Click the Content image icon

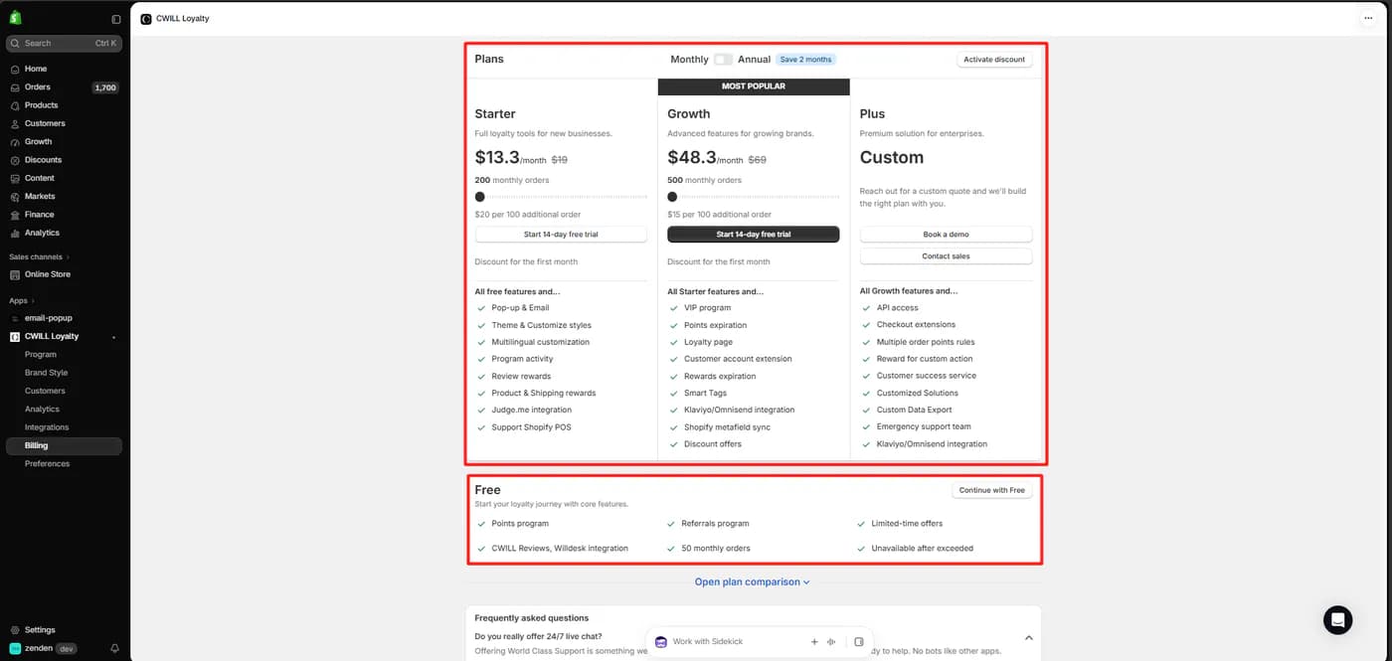coord(15,178)
